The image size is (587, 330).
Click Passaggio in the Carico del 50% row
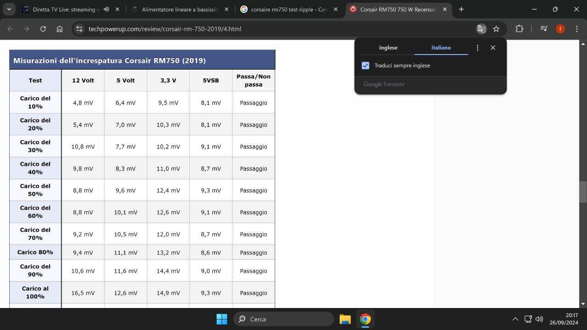point(254,191)
